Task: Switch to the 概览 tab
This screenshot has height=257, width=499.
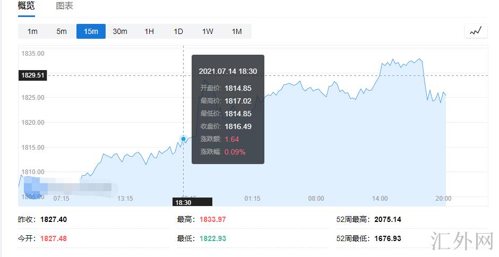Action: (27, 6)
